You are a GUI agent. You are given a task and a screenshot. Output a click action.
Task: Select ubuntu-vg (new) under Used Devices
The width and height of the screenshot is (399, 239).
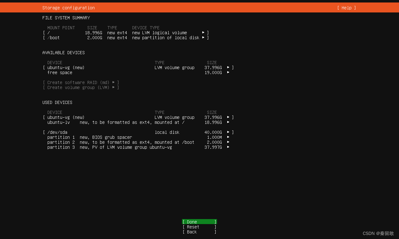[x=138, y=117]
